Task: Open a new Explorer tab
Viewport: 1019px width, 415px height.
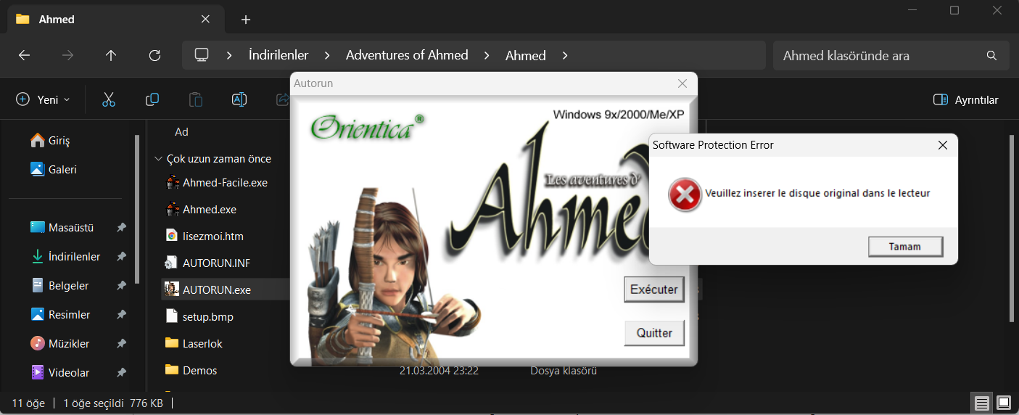Action: tap(246, 20)
